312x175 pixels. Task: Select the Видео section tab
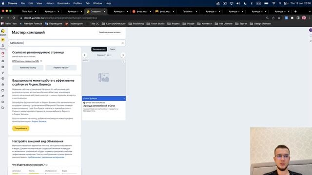pos(64,171)
